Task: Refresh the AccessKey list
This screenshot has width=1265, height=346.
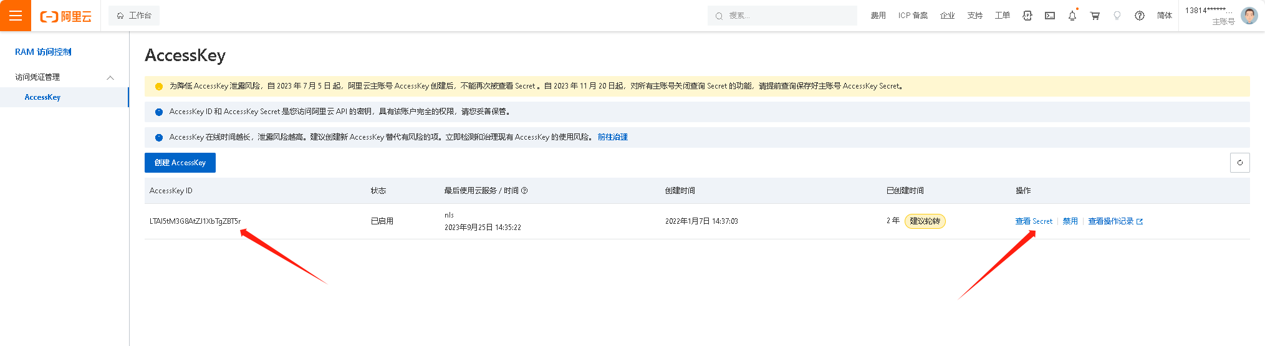Action: pos(1239,163)
